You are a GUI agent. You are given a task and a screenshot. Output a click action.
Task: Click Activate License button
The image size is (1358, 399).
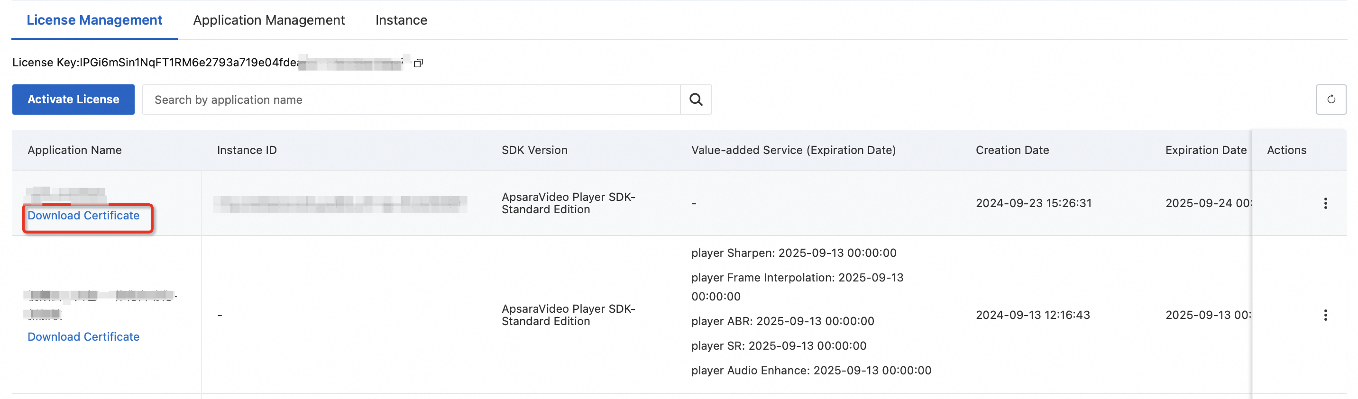[73, 100]
